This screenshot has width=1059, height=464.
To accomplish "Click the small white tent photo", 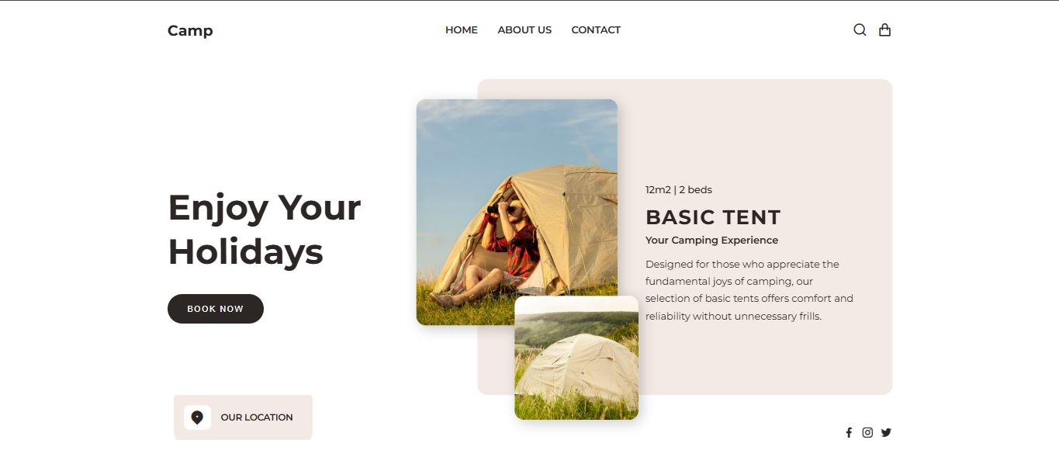I will [x=576, y=358].
